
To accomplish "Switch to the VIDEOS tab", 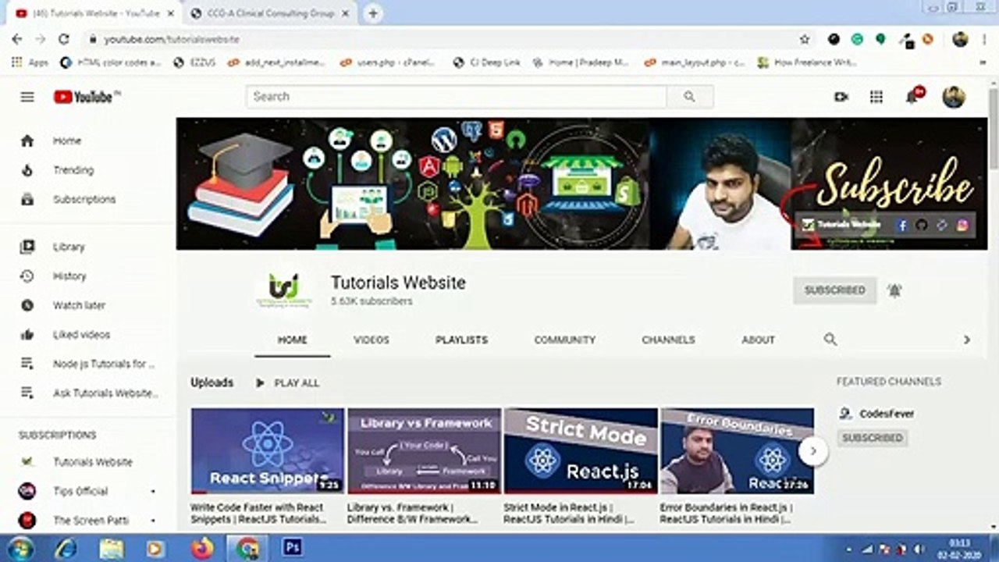I will point(372,340).
